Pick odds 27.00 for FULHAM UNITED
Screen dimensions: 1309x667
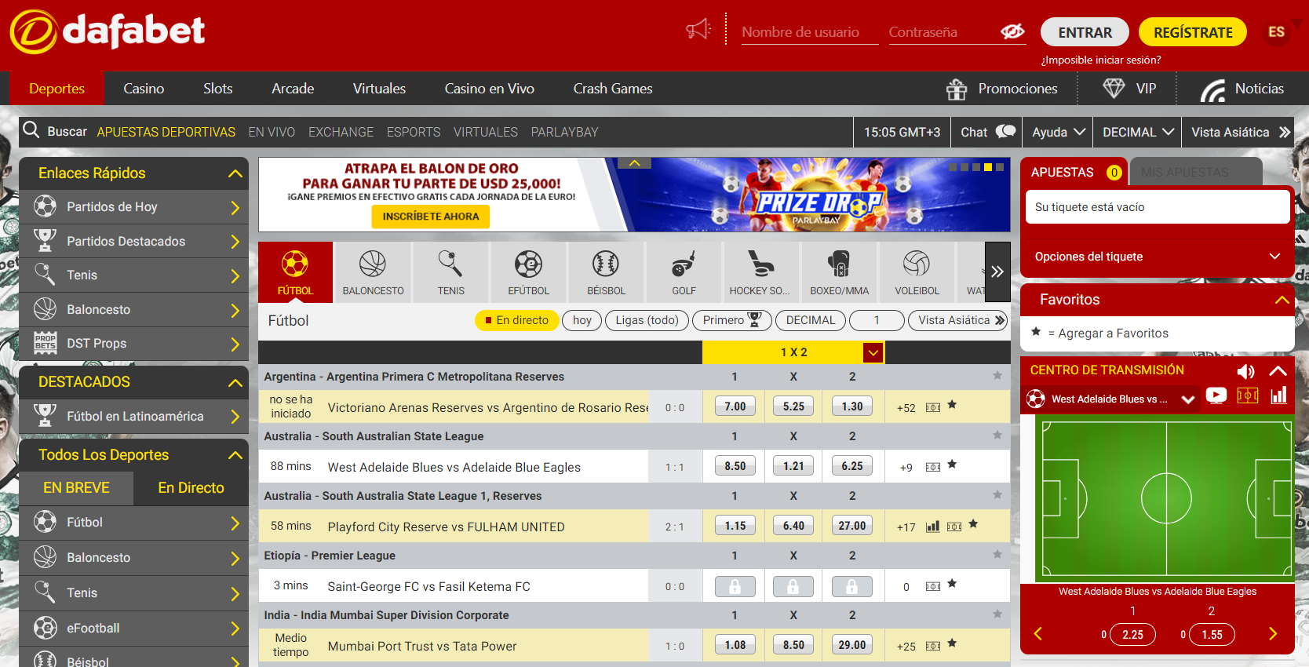[x=852, y=526]
